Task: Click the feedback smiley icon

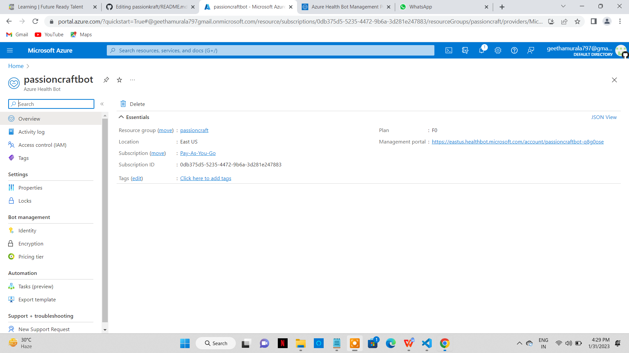Action: [531, 50]
